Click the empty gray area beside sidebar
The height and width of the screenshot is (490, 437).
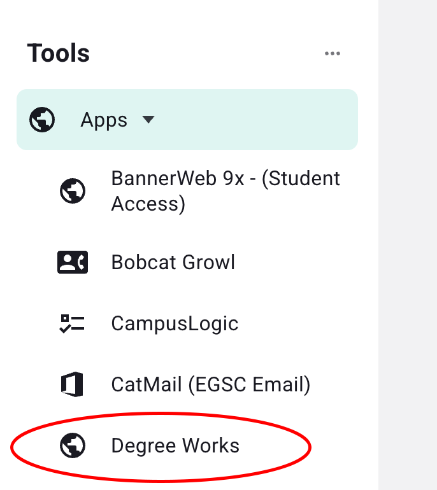click(408, 255)
